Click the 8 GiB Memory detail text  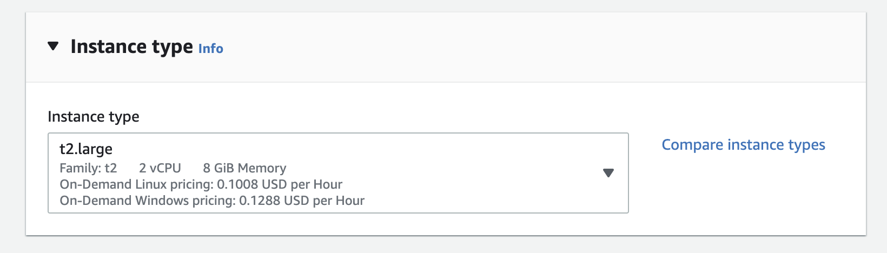[x=244, y=169]
